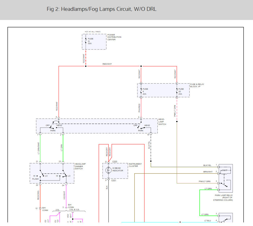Click the POWER DISTRIBUTION CENTER label

pyautogui.click(x=114, y=37)
